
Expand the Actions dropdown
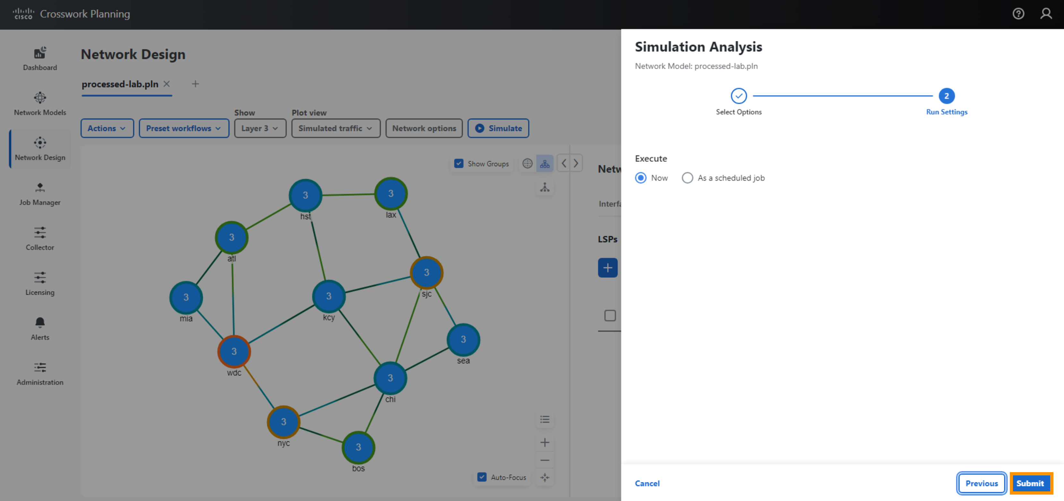click(x=107, y=128)
